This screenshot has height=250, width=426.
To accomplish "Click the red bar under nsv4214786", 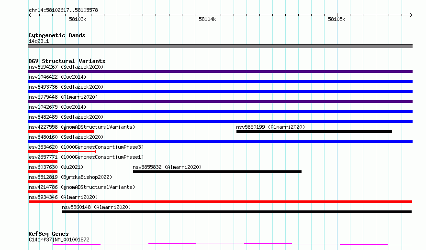I will (x=43, y=192).
